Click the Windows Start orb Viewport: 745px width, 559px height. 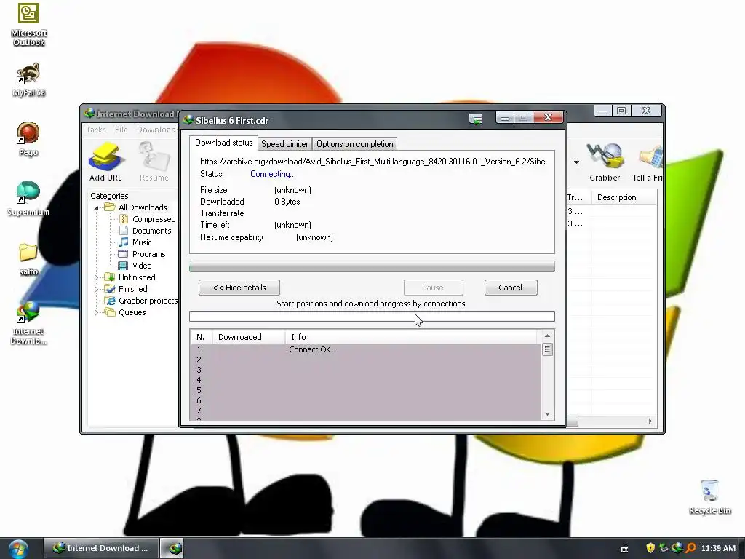point(18,549)
